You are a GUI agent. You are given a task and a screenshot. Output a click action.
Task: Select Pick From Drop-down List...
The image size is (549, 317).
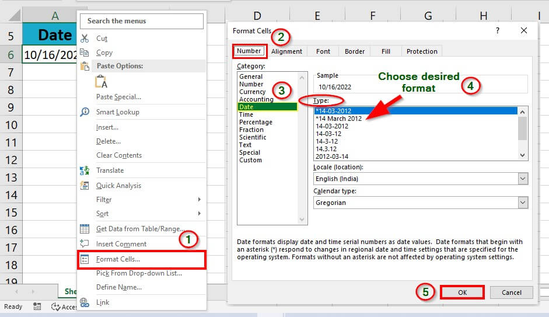point(139,273)
